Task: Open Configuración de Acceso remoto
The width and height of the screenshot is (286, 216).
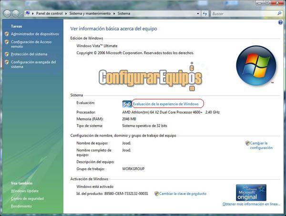Action: click(x=31, y=44)
